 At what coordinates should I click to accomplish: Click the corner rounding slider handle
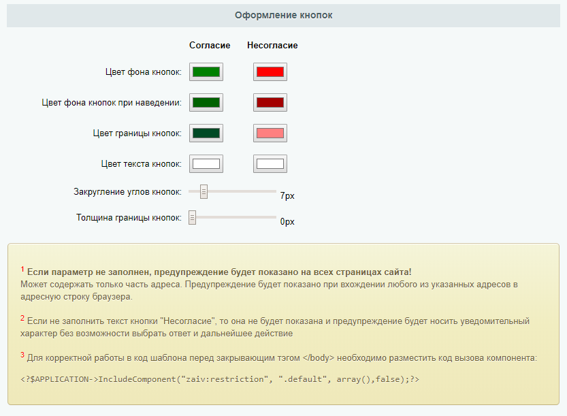pyautogui.click(x=204, y=192)
